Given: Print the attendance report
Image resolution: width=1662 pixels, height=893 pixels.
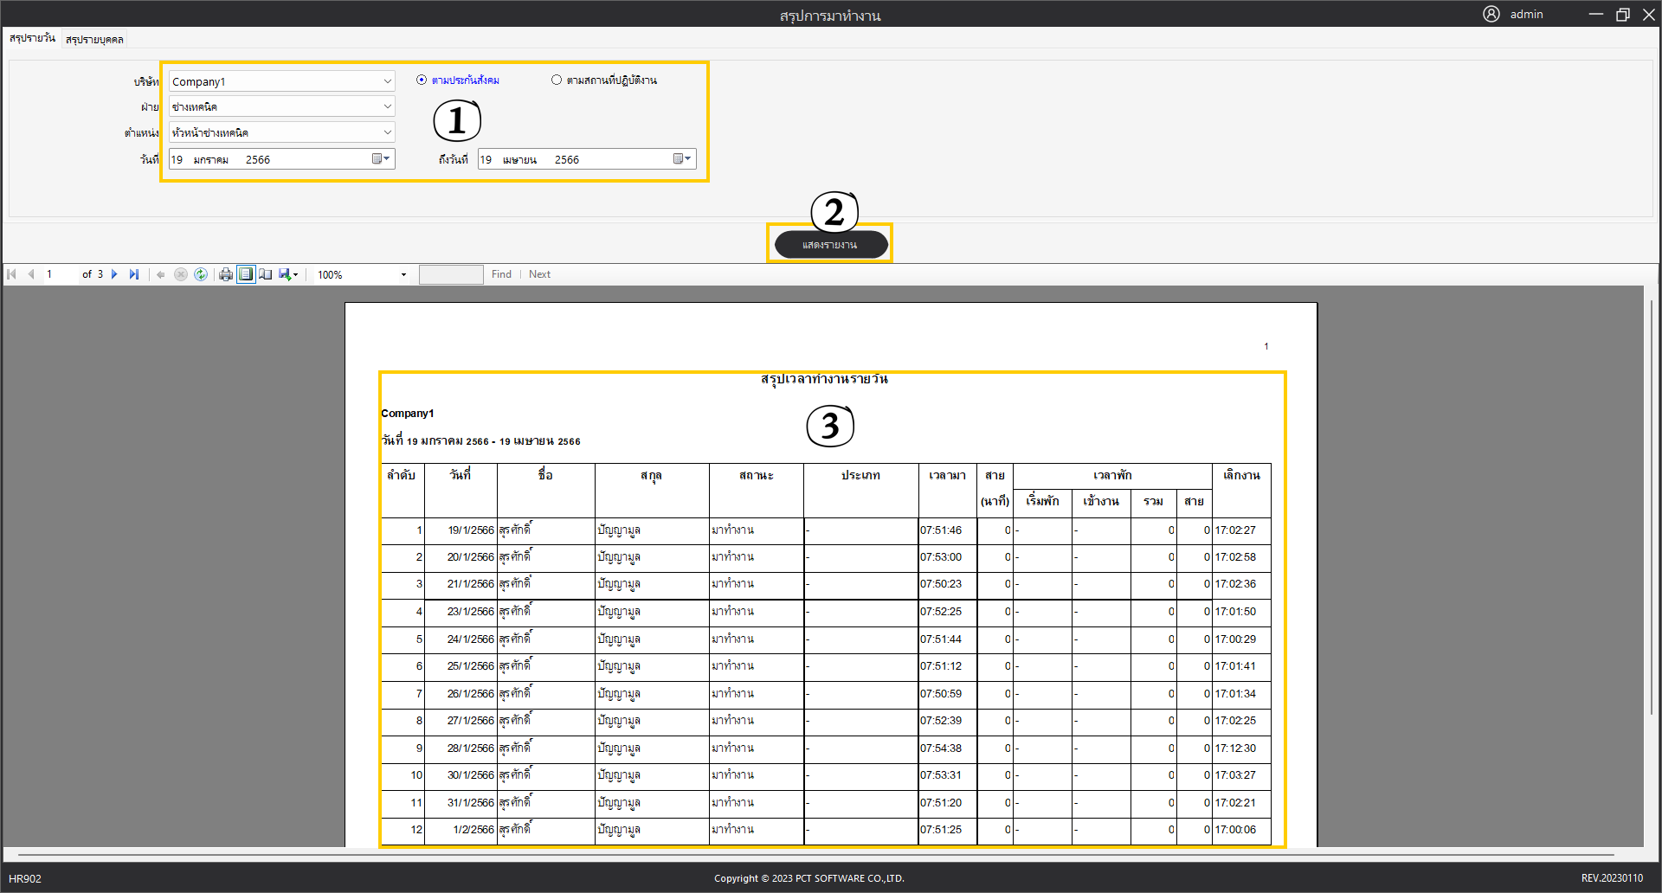Looking at the screenshot, I should (226, 274).
